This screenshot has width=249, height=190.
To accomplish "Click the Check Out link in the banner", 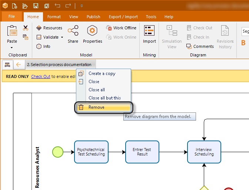I will 41,76.
